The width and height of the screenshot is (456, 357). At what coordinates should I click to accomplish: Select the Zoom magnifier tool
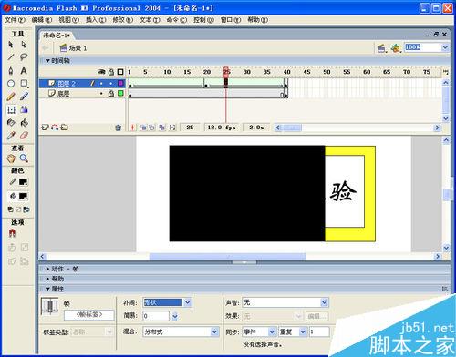coord(24,158)
